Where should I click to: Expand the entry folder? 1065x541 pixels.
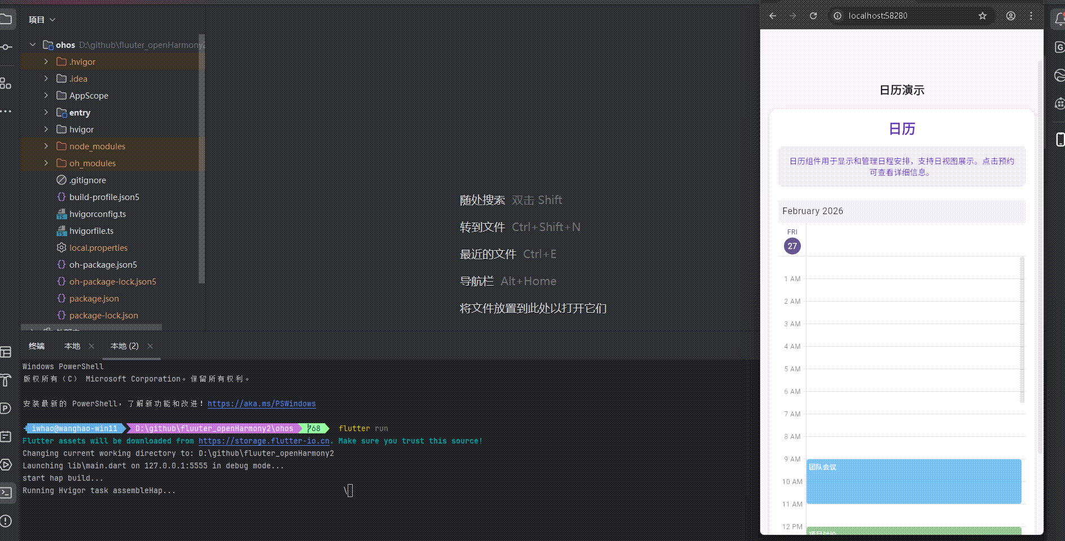pyautogui.click(x=46, y=112)
